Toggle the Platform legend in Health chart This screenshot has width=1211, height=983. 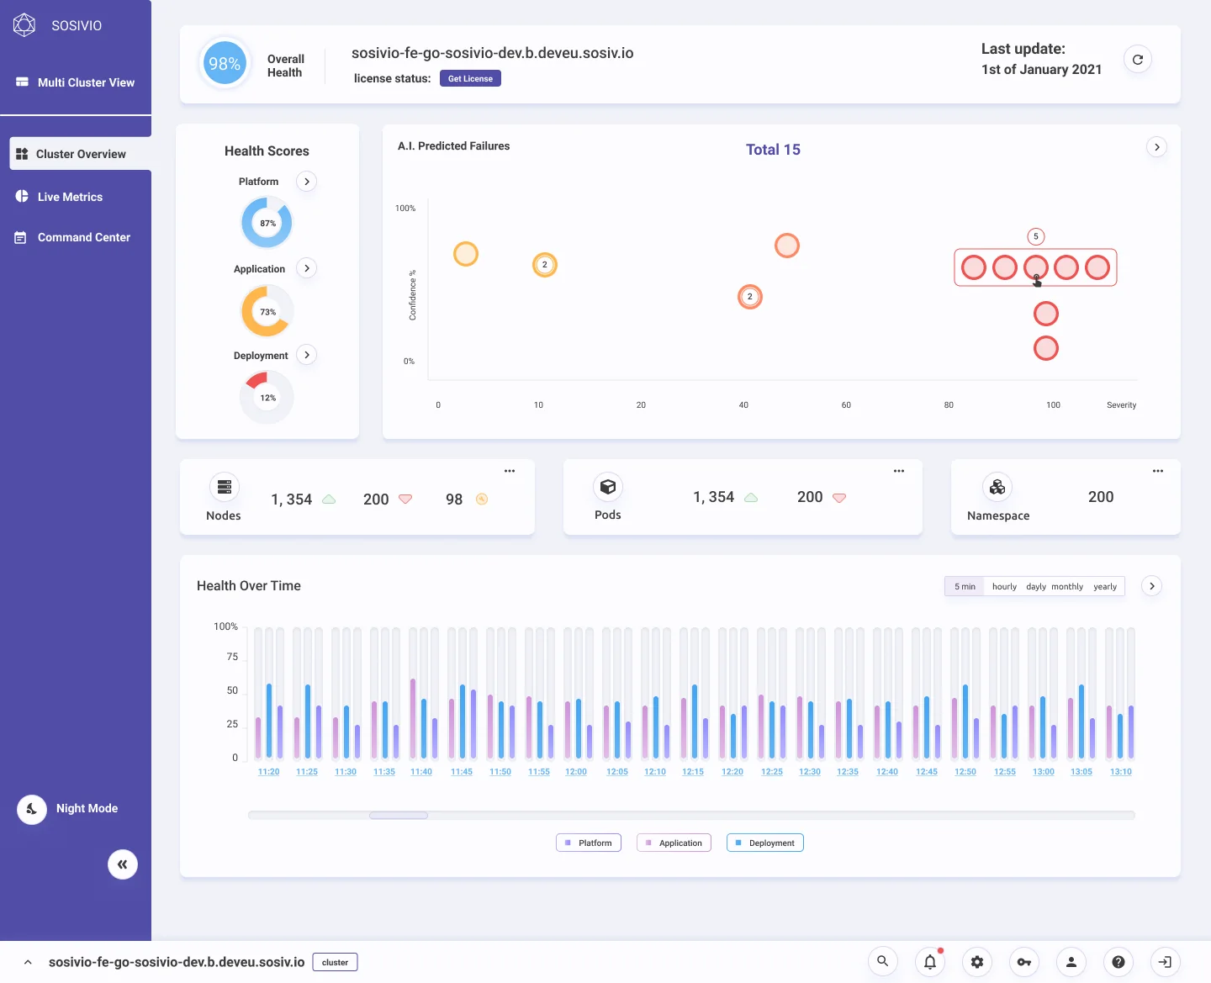pos(589,843)
